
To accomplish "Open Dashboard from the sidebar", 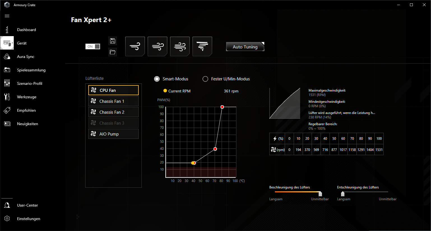I will (27, 30).
